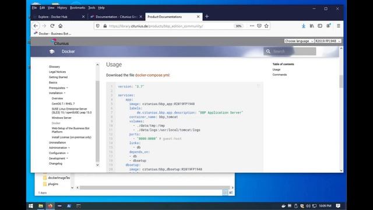Open the Tools menu
Viewport: 373px width, 210px height.
point(92,8)
